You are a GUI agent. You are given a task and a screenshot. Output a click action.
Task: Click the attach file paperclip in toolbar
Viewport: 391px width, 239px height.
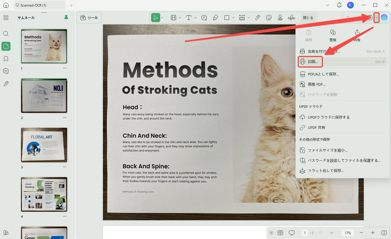coord(257,18)
